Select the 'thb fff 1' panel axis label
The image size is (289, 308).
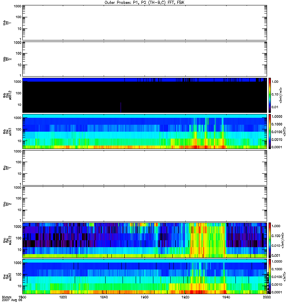coord(7,23)
